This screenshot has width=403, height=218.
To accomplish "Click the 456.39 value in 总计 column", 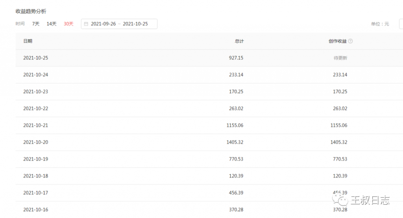I will [x=236, y=193].
